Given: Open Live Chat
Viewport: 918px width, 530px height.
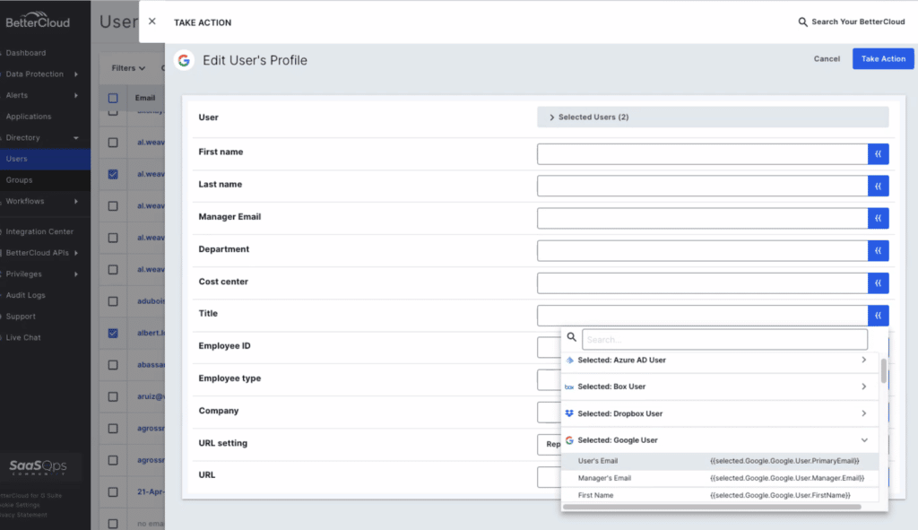Looking at the screenshot, I should (23, 337).
